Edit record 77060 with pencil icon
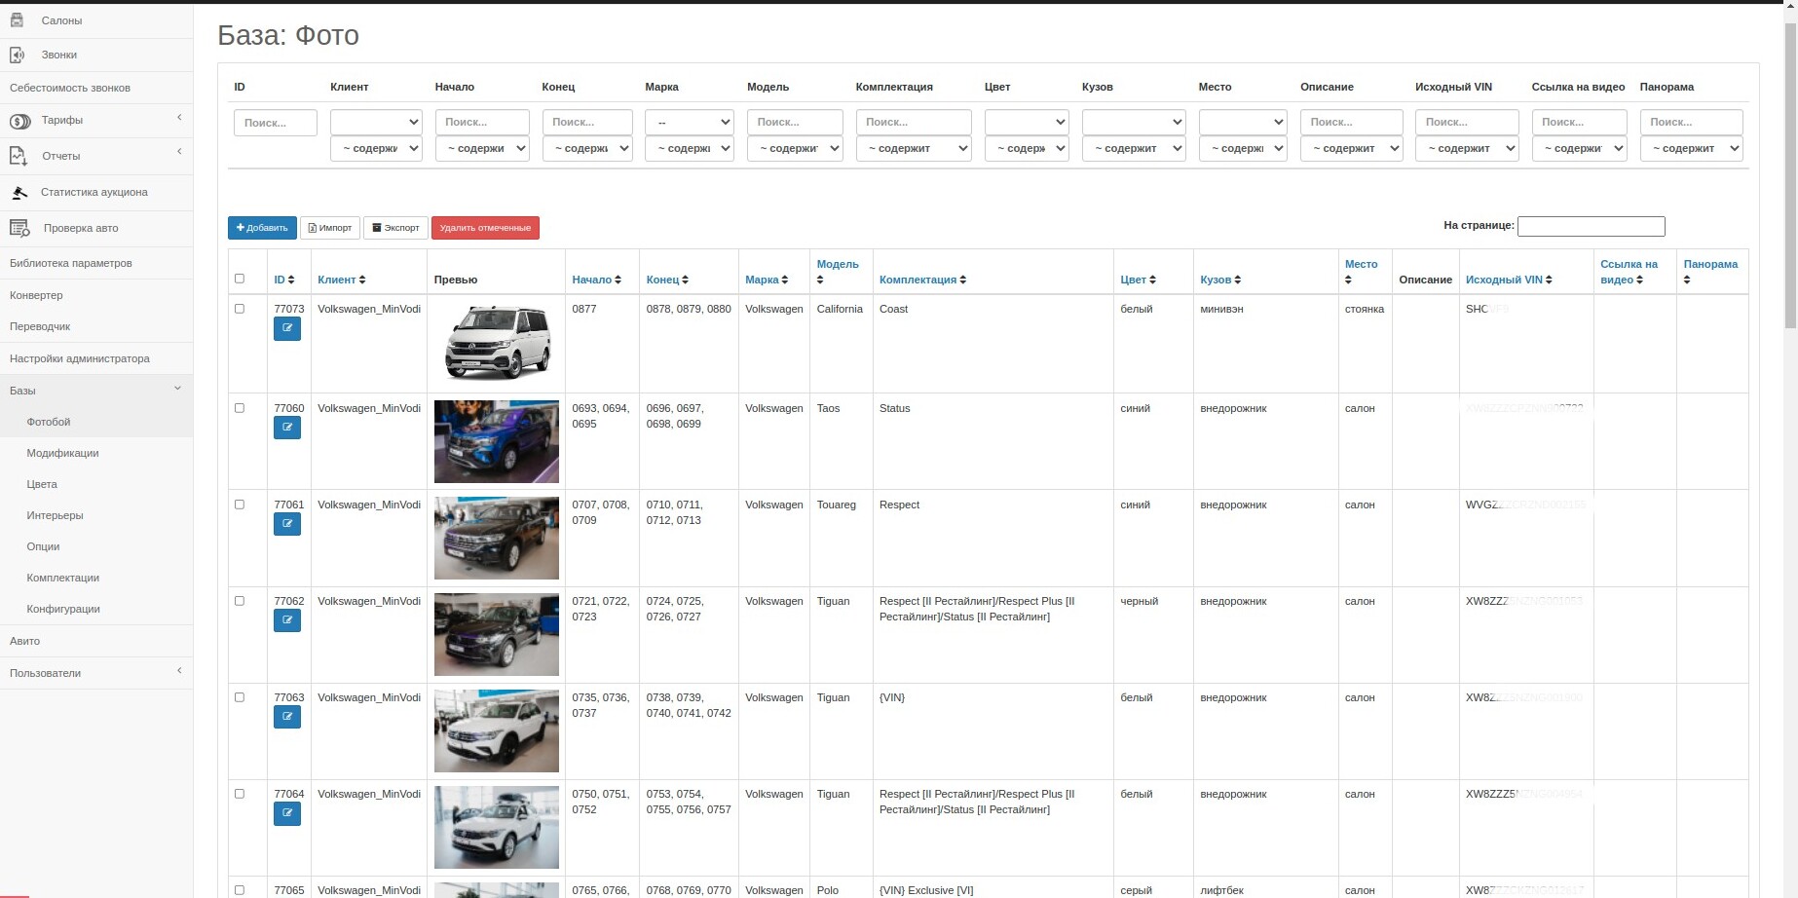Image resolution: width=1798 pixels, height=898 pixels. [x=287, y=427]
